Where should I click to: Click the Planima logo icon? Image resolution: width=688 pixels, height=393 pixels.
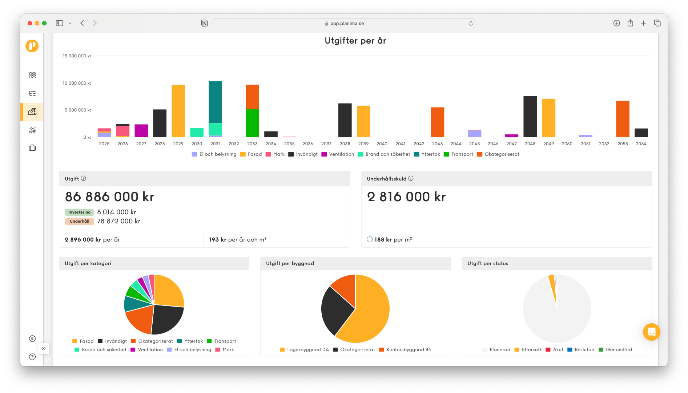pos(32,46)
